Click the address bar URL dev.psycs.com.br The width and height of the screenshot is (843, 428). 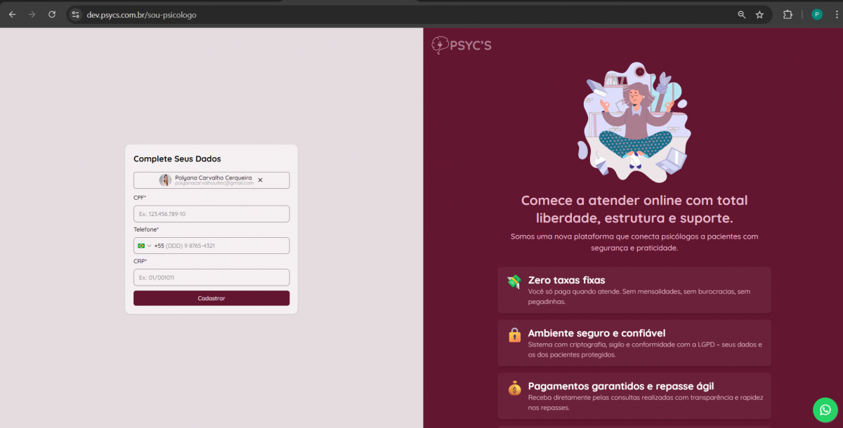pos(141,15)
